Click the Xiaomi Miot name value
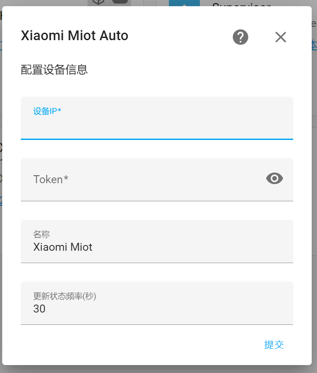 (x=63, y=247)
